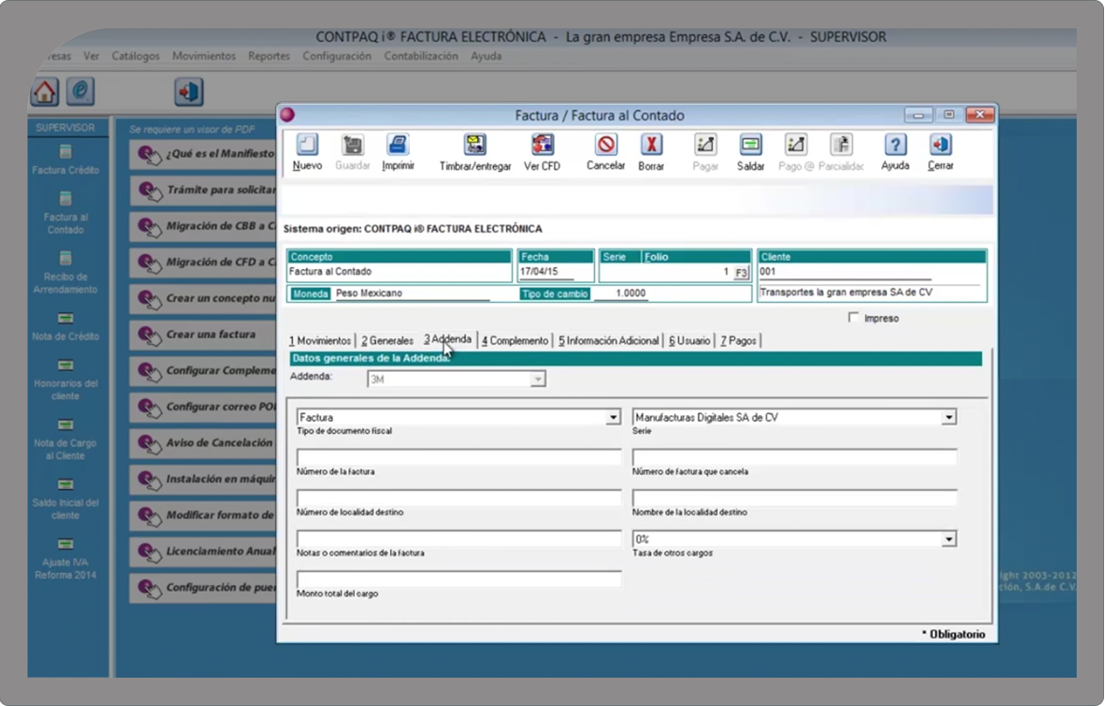
Task: Click the Crear una factura help entry
Action: pos(210,336)
